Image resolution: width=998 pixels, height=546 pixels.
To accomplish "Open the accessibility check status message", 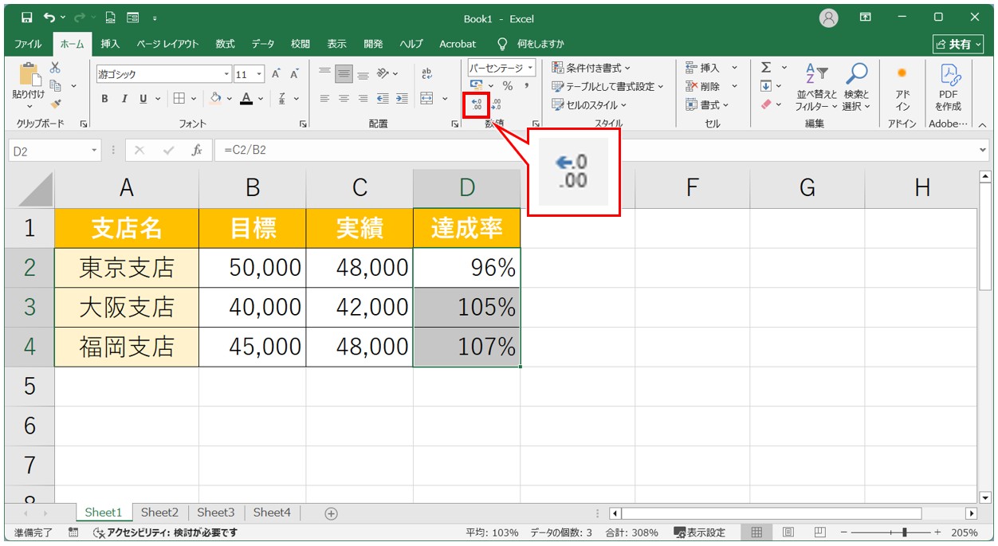I will (x=166, y=532).
